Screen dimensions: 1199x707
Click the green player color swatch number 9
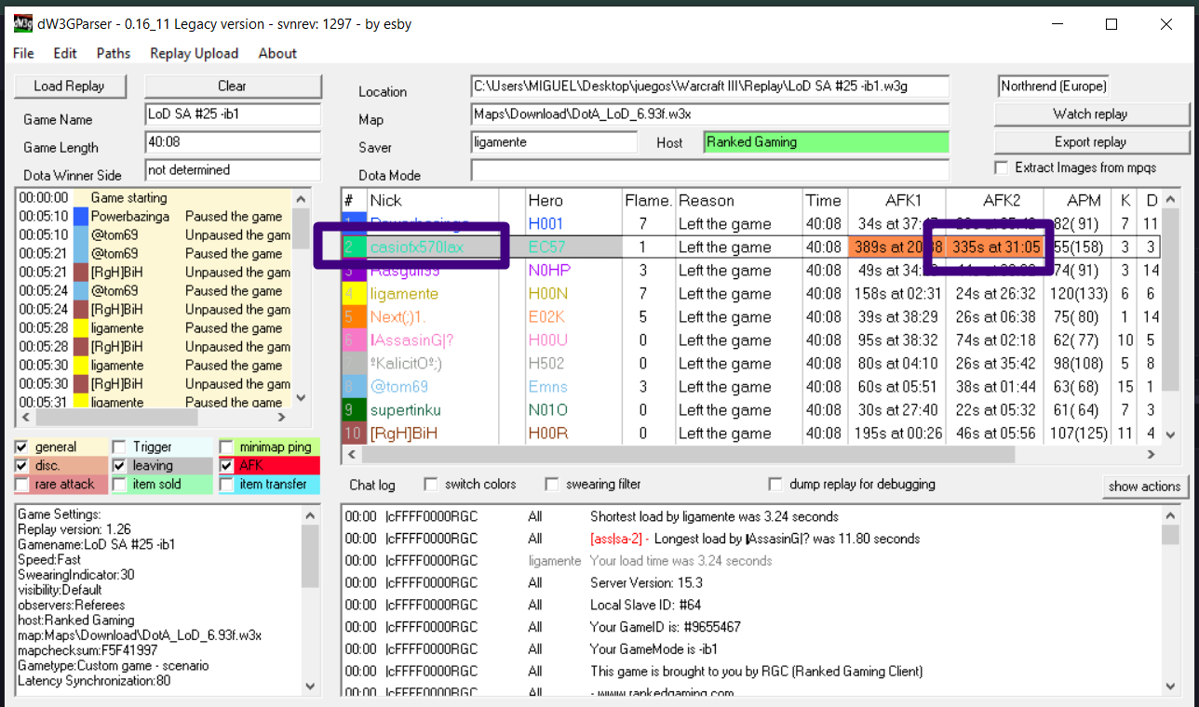353,410
